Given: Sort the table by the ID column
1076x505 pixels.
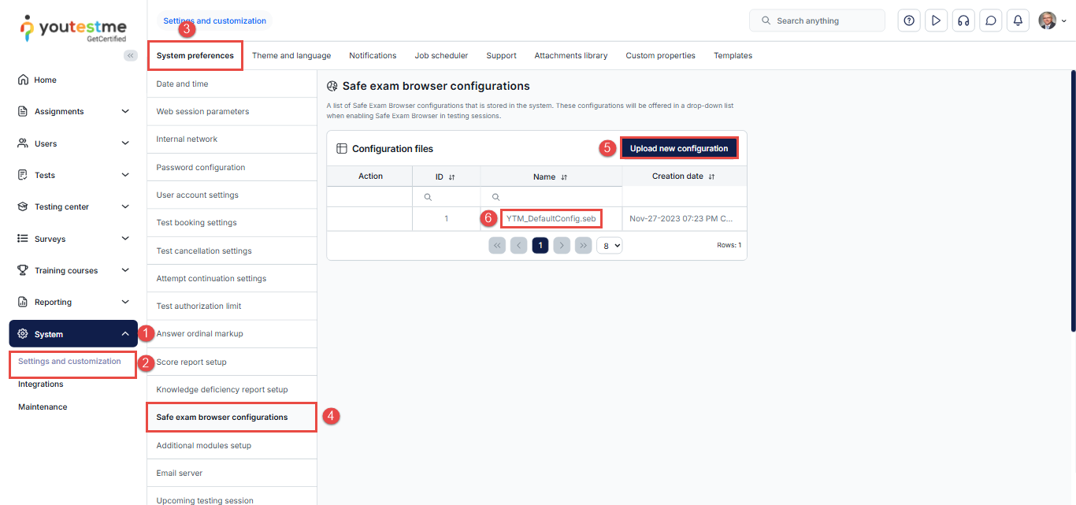Looking at the screenshot, I should pyautogui.click(x=452, y=177).
